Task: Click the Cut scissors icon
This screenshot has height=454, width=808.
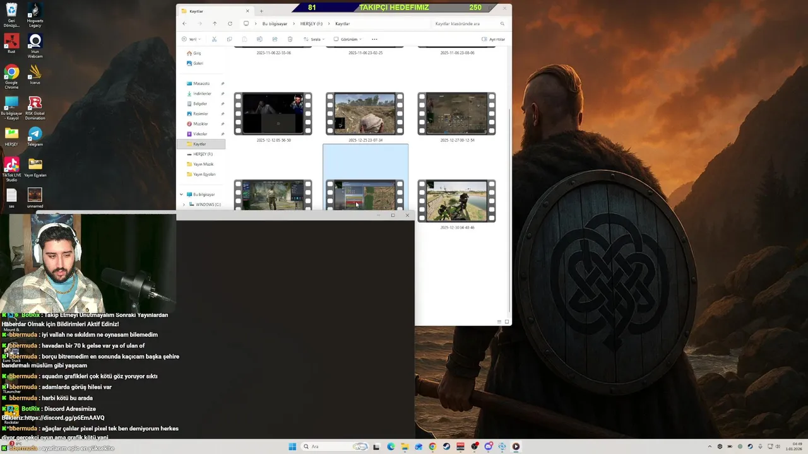Action: coord(214,39)
